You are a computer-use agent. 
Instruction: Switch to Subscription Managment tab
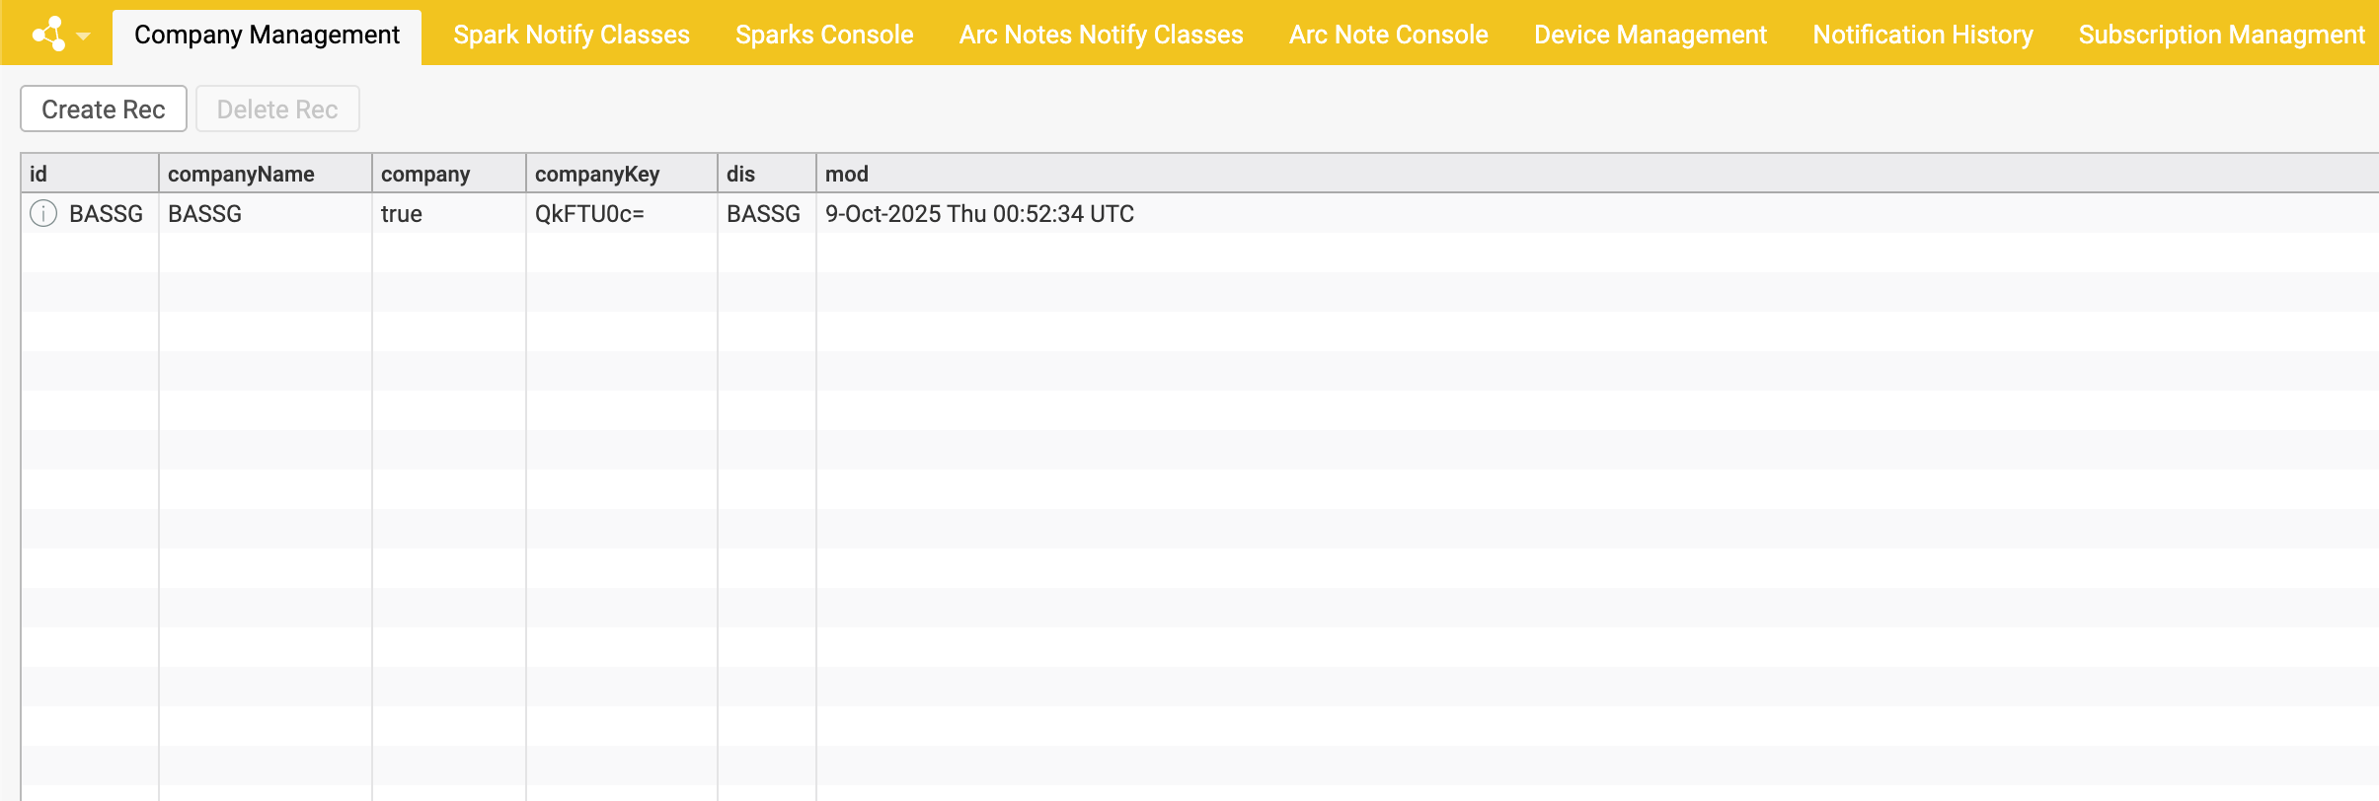click(x=2221, y=35)
